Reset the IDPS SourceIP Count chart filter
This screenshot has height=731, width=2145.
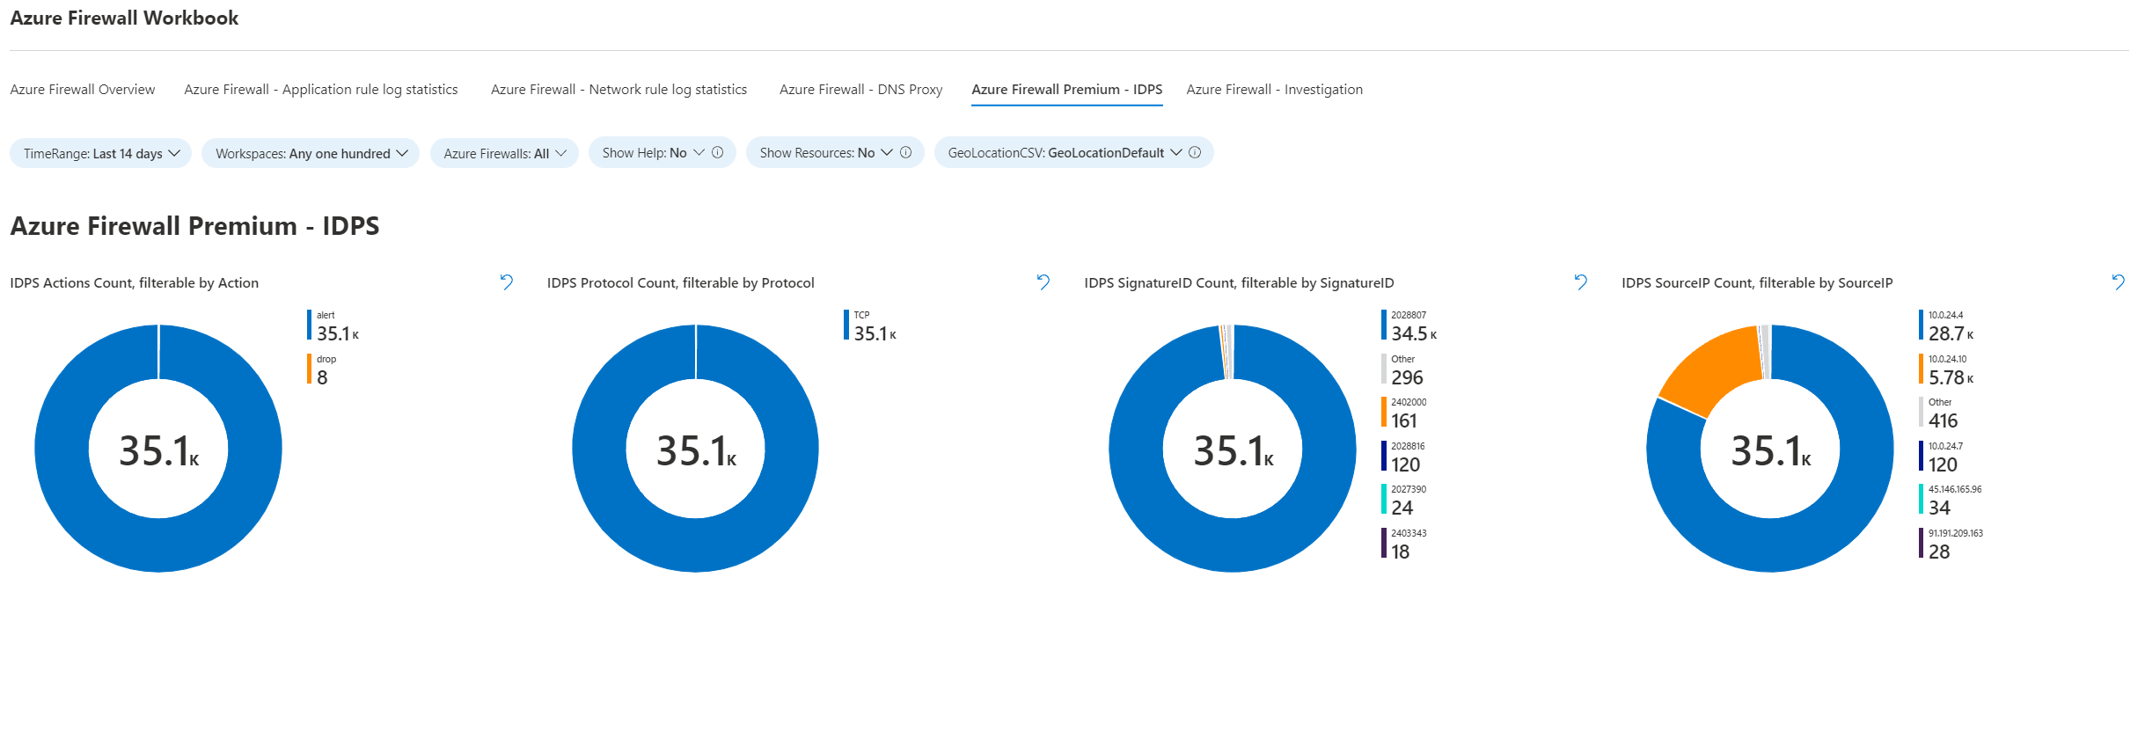[x=2119, y=282]
